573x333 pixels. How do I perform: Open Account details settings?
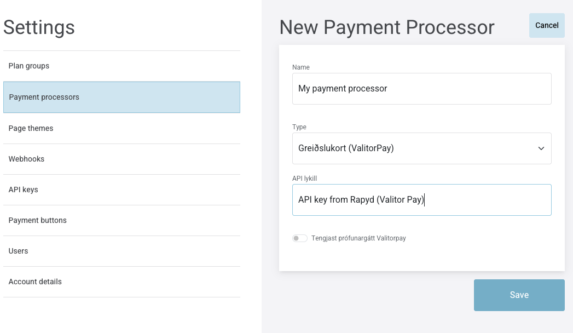point(121,282)
